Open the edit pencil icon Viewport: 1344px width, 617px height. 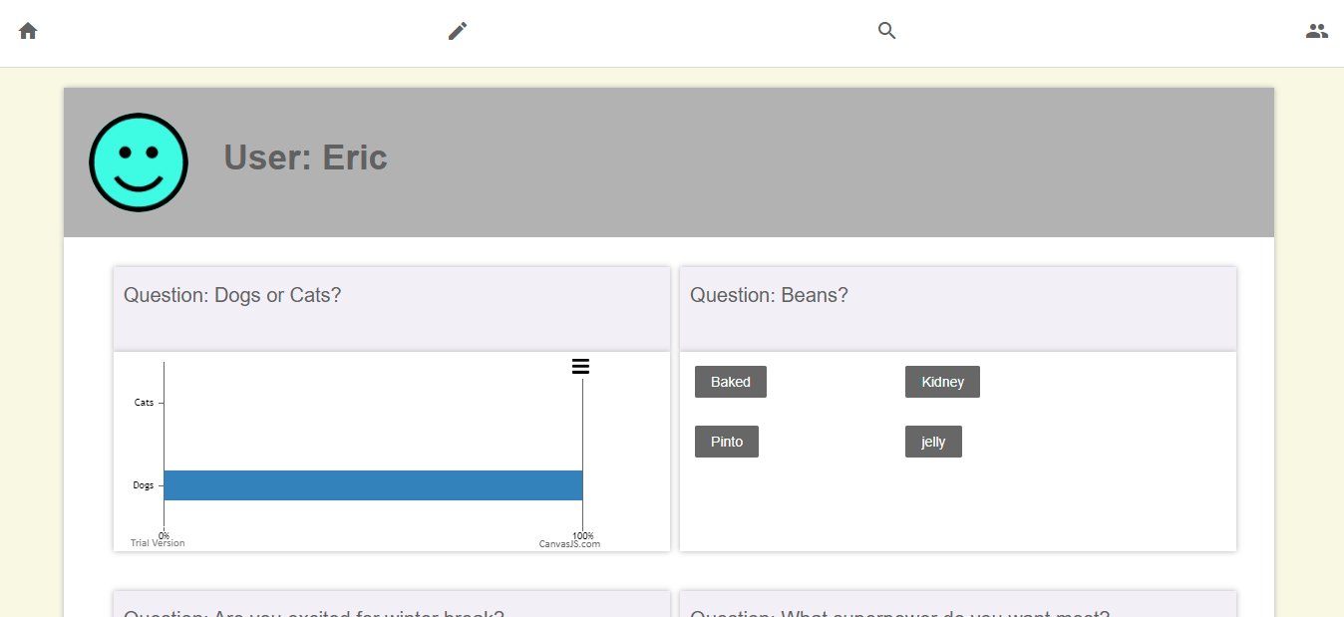[457, 30]
